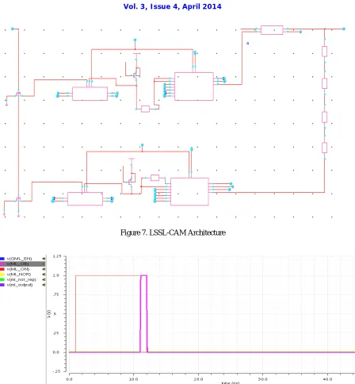Image resolution: width=355 pixels, height=384 pixels.
Task: Click the 0.0 value on the voltage axis
Action: 56,352
